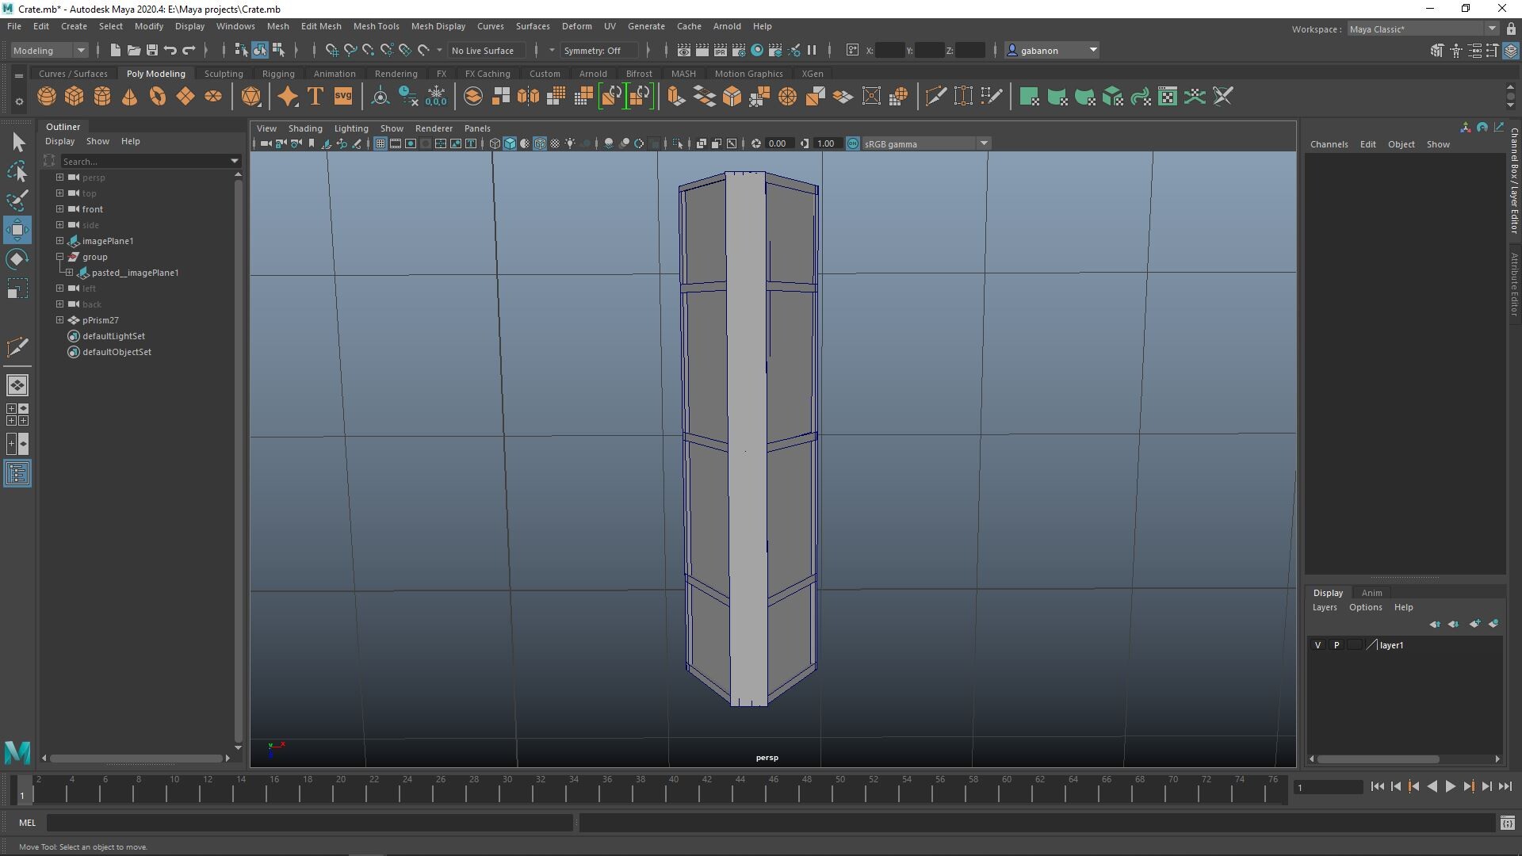Viewport: 1522px width, 856px height.
Task: Toggle the layer1 visibility V box
Action: click(1317, 645)
